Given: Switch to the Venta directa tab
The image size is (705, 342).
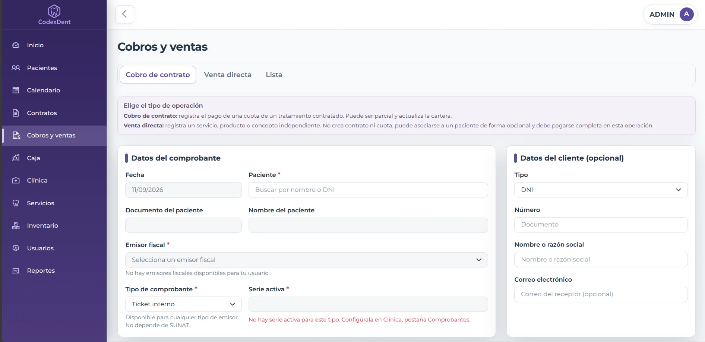Looking at the screenshot, I should coord(228,75).
